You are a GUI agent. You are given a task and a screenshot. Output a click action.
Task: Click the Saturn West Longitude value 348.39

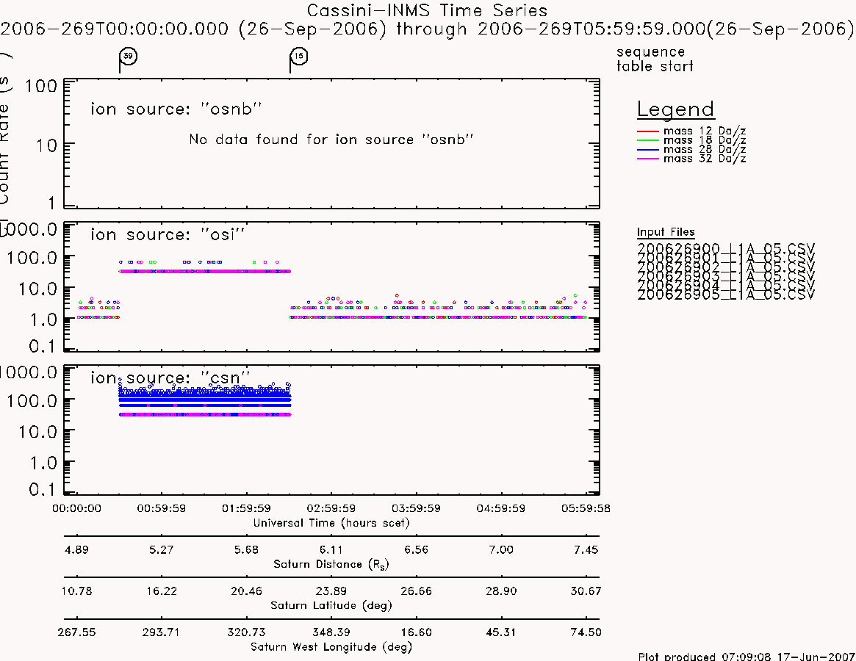[x=331, y=632]
